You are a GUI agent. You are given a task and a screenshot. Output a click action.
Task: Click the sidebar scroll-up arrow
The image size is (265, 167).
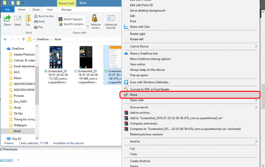(37, 46)
